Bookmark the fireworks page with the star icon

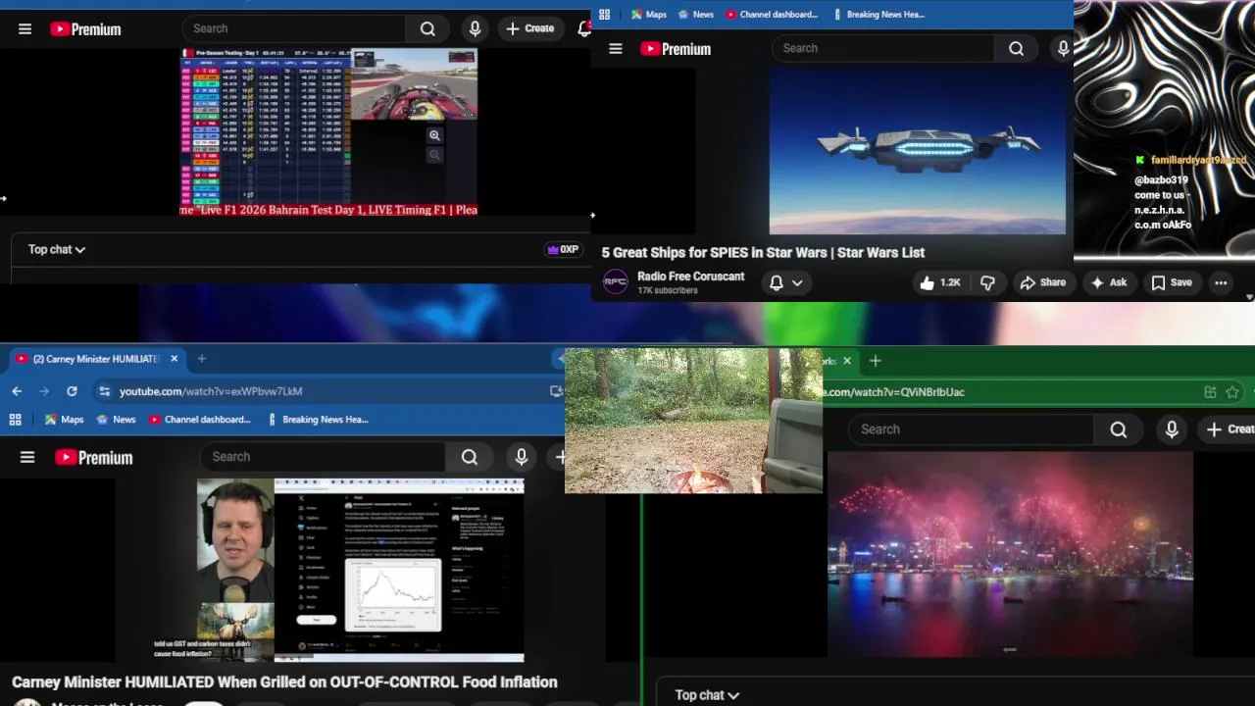click(1232, 392)
